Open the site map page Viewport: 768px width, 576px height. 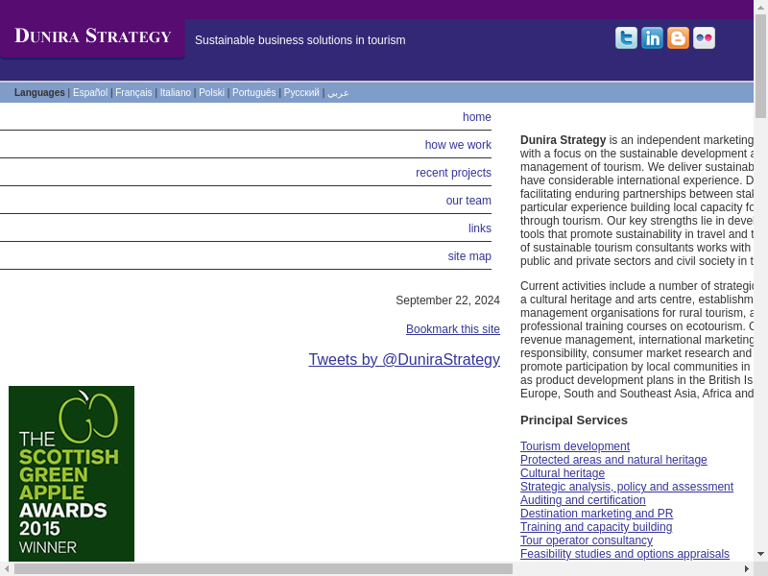(469, 256)
